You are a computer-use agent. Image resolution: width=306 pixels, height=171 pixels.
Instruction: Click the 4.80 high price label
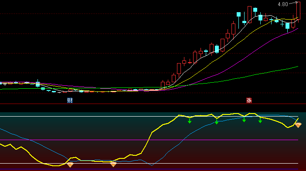coord(283,4)
